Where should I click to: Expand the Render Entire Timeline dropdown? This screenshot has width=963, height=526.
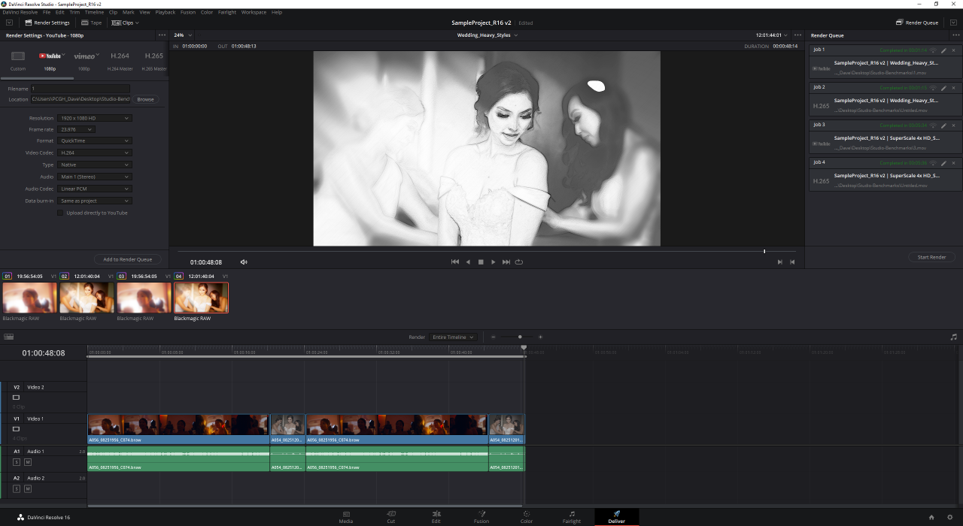[453, 337]
